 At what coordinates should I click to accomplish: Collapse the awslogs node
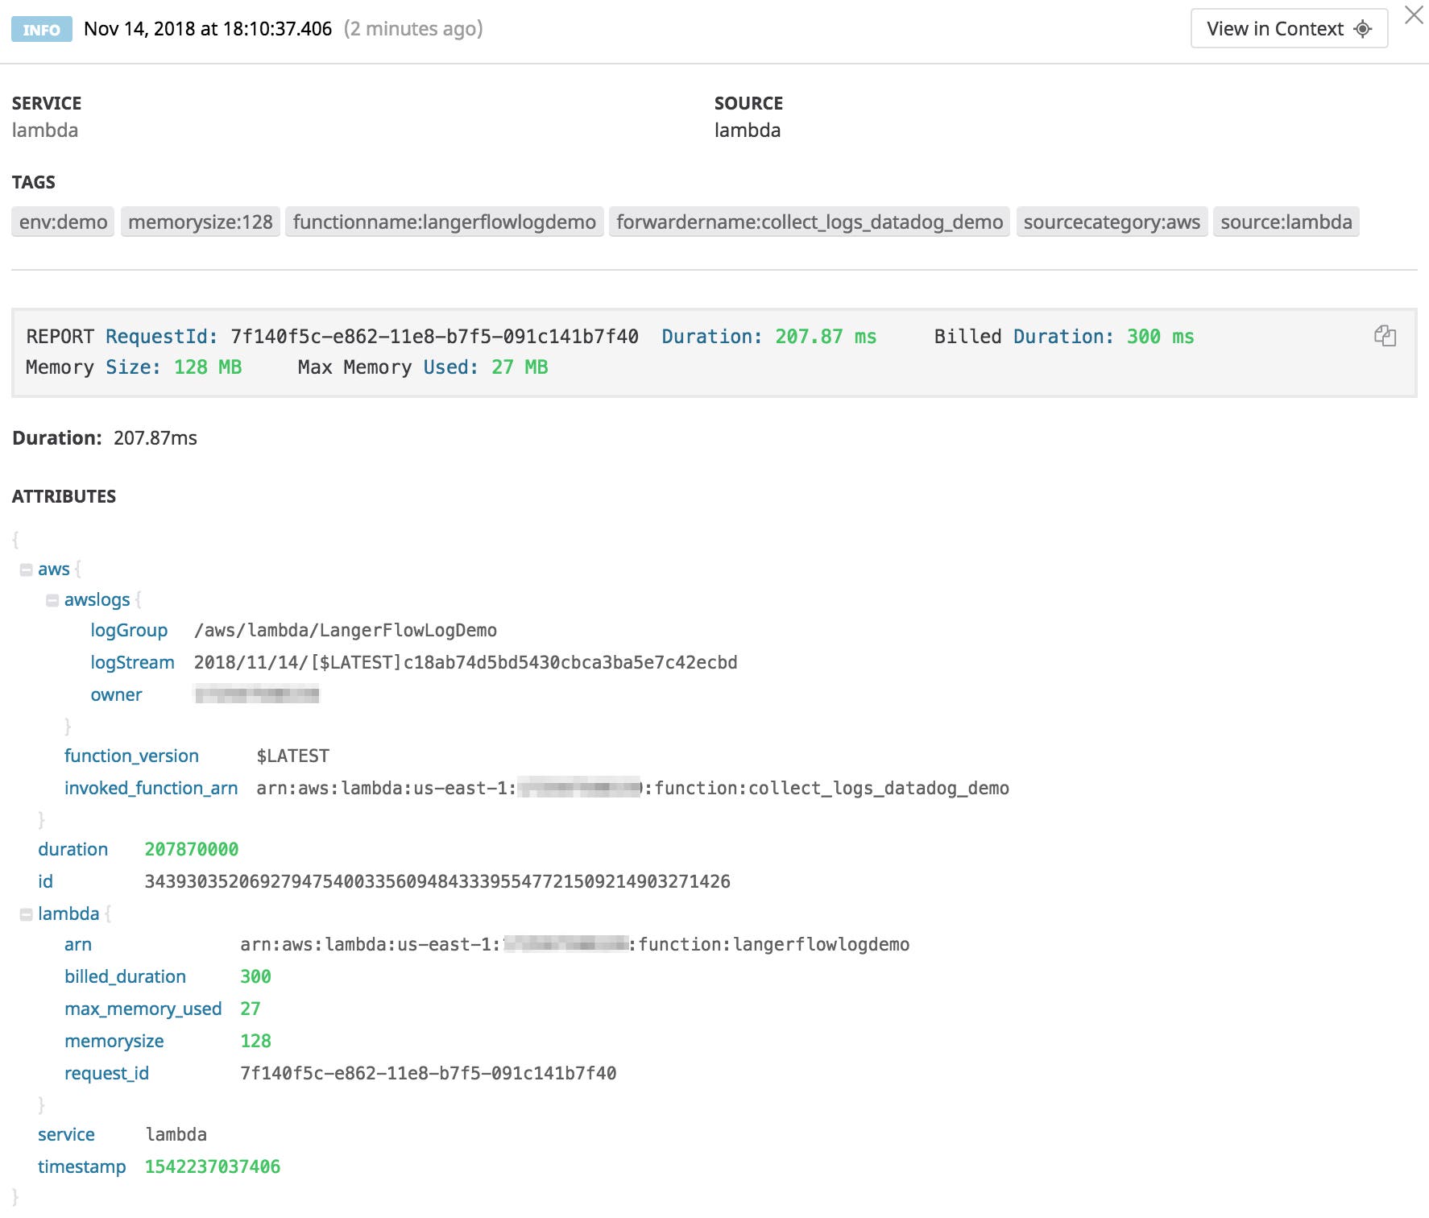pyautogui.click(x=52, y=599)
